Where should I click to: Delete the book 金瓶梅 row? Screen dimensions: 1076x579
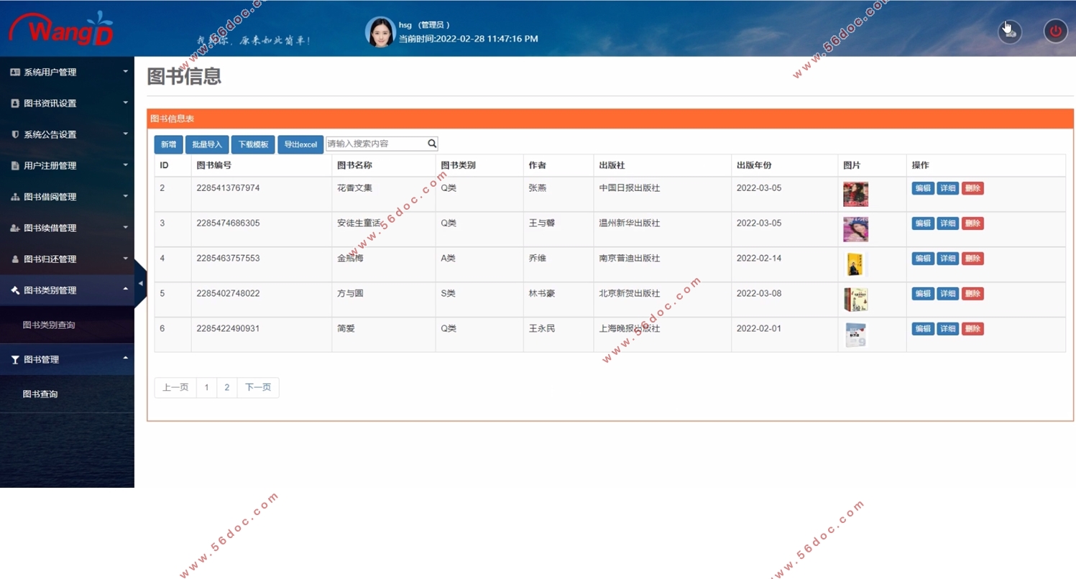click(x=972, y=259)
